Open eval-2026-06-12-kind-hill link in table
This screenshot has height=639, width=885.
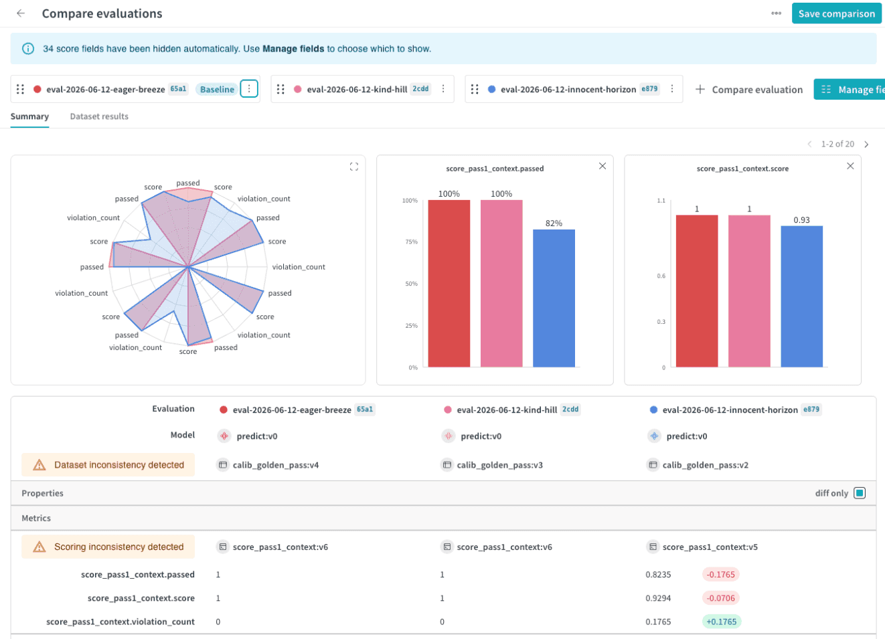click(x=507, y=409)
